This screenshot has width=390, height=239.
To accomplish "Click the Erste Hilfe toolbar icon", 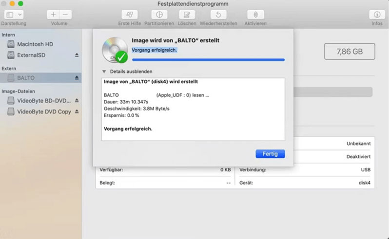I will click(129, 15).
